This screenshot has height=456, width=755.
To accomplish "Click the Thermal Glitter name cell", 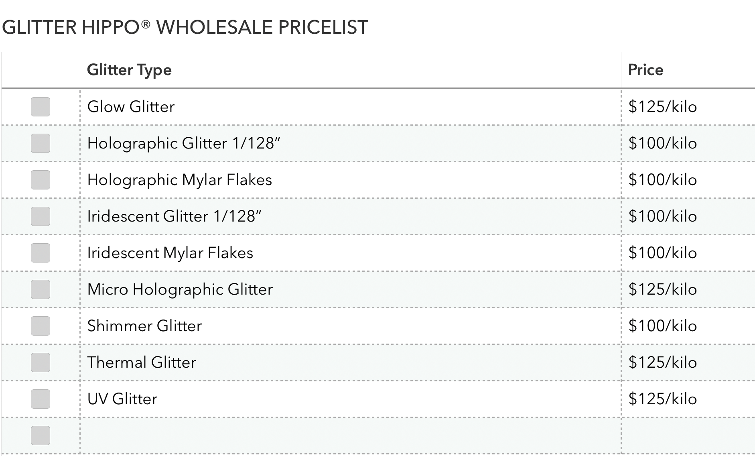I will click(142, 362).
